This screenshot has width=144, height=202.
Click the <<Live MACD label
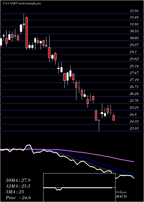(121, 194)
